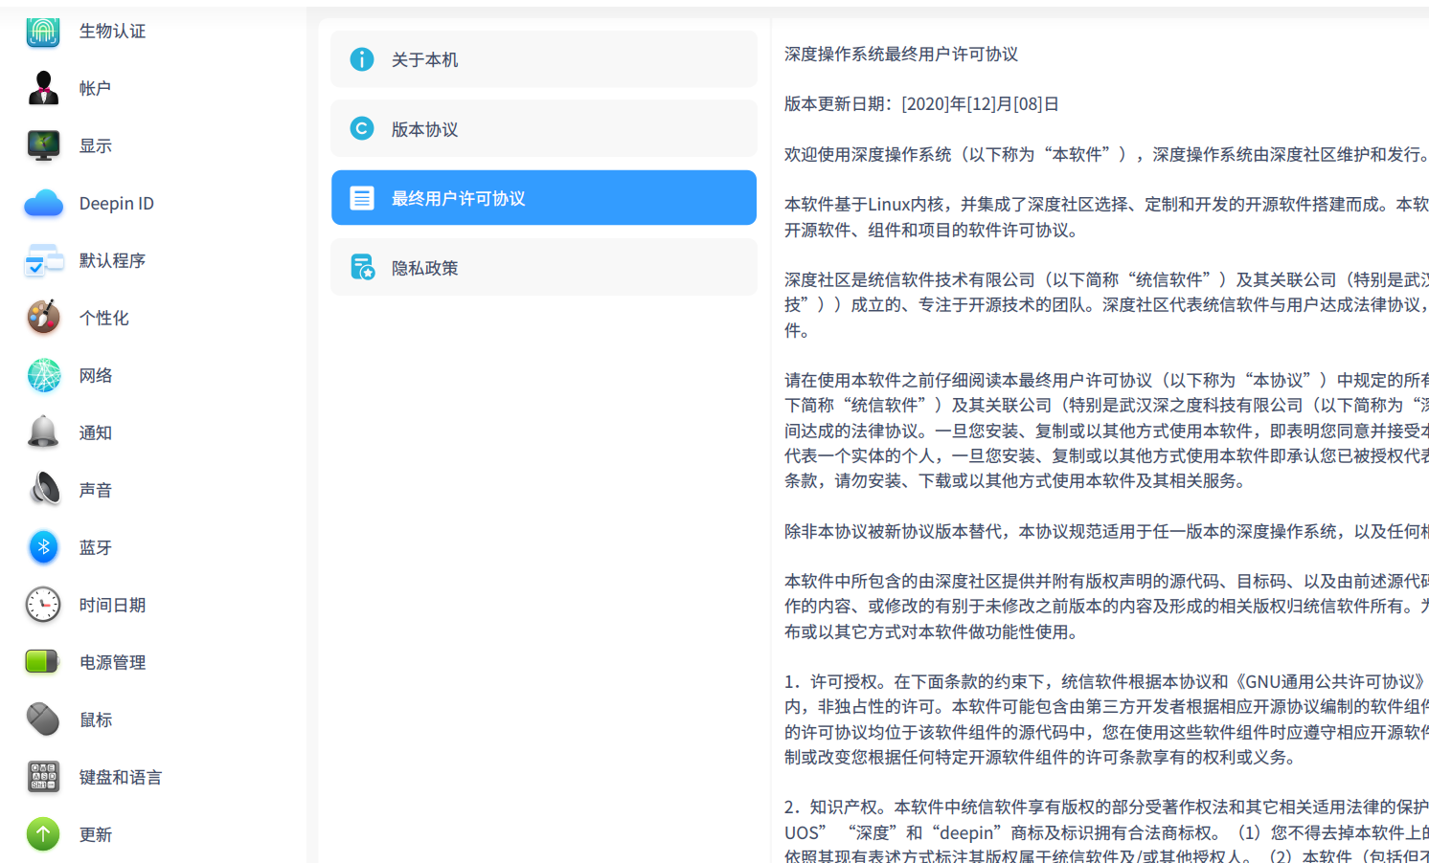
Task: Click the Deepin ID cloud icon
Action: 43,203
